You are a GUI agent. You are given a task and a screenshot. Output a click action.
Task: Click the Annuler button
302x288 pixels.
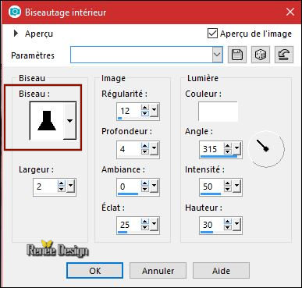coord(158,271)
